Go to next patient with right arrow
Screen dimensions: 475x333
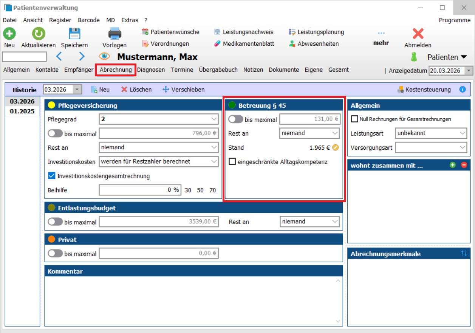82,57
